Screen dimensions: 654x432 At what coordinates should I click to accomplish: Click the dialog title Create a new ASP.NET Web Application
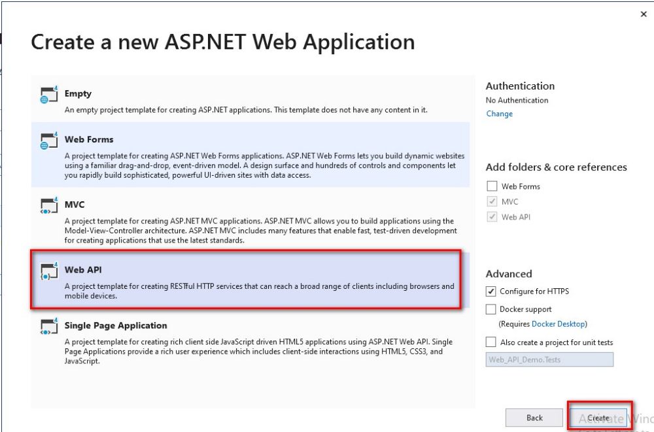(223, 42)
